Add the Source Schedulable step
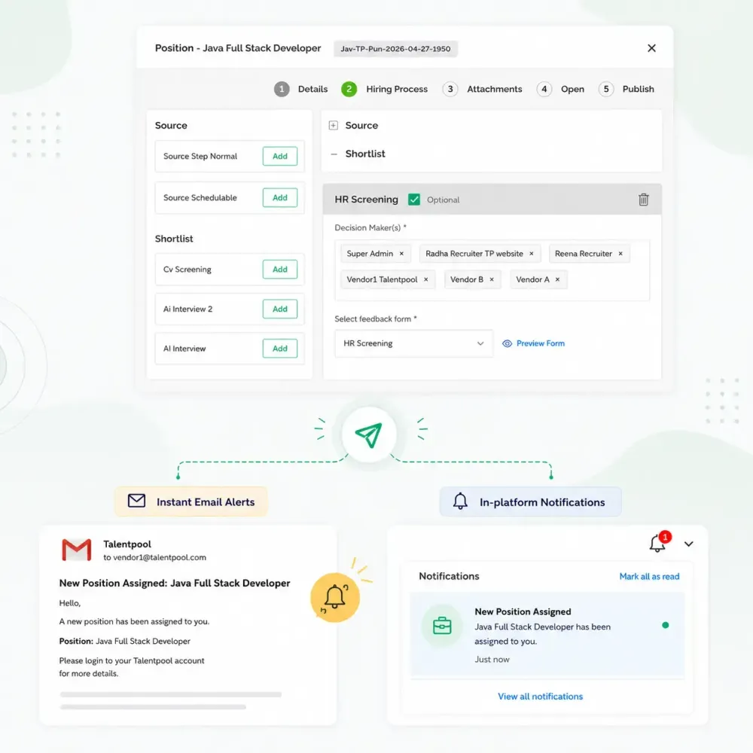753x753 pixels. [280, 197]
